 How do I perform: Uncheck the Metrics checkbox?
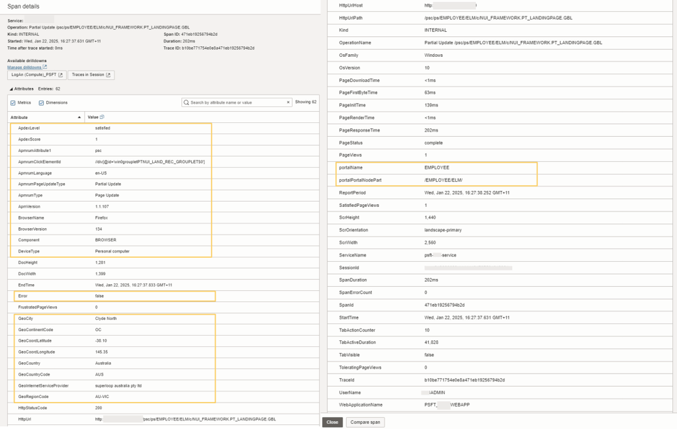(13, 102)
